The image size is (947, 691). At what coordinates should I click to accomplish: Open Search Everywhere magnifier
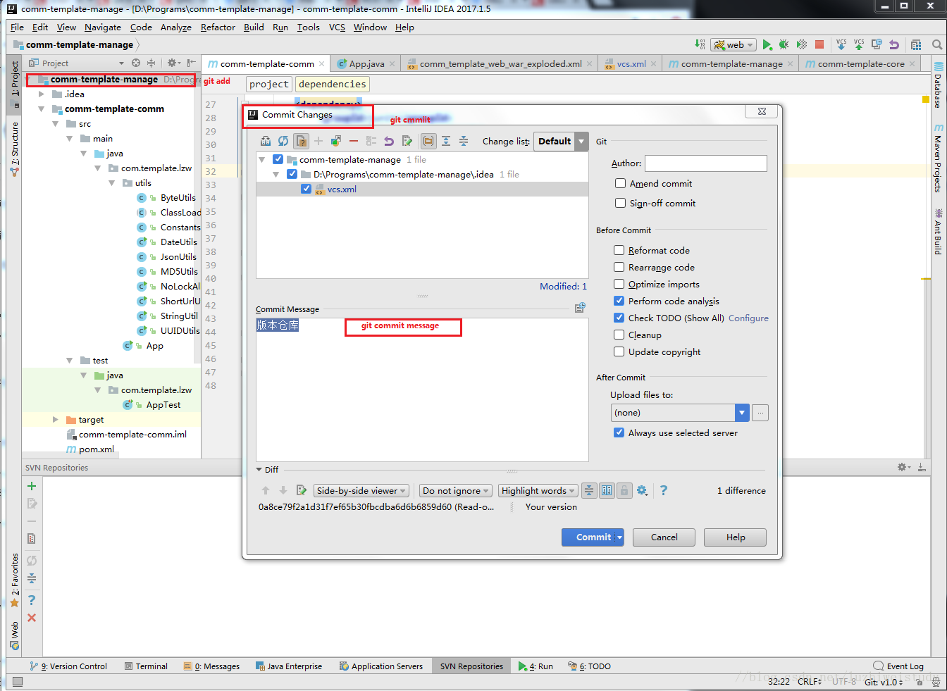point(937,44)
